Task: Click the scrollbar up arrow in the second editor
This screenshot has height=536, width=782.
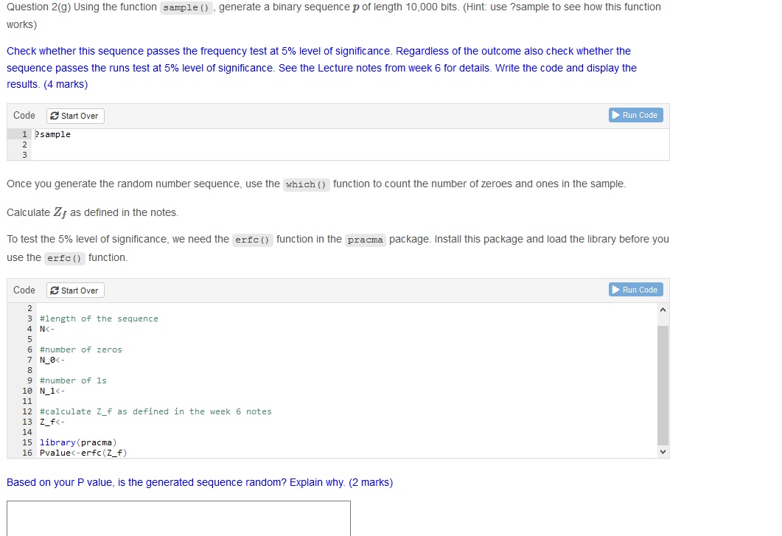Action: (x=662, y=310)
